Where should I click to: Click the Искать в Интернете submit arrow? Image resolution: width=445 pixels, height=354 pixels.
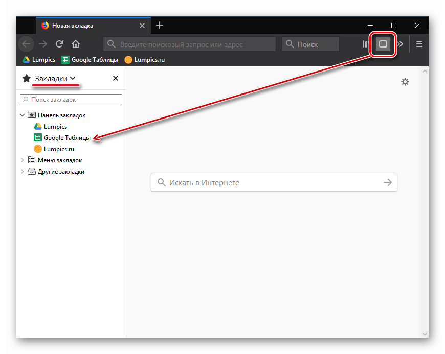tap(388, 182)
